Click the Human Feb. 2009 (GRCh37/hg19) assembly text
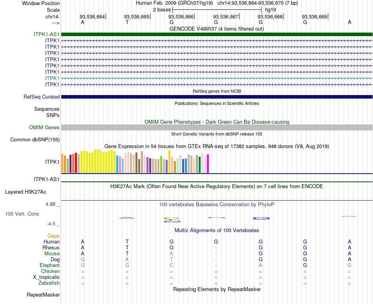This screenshot has height=304, width=373. 174,3
